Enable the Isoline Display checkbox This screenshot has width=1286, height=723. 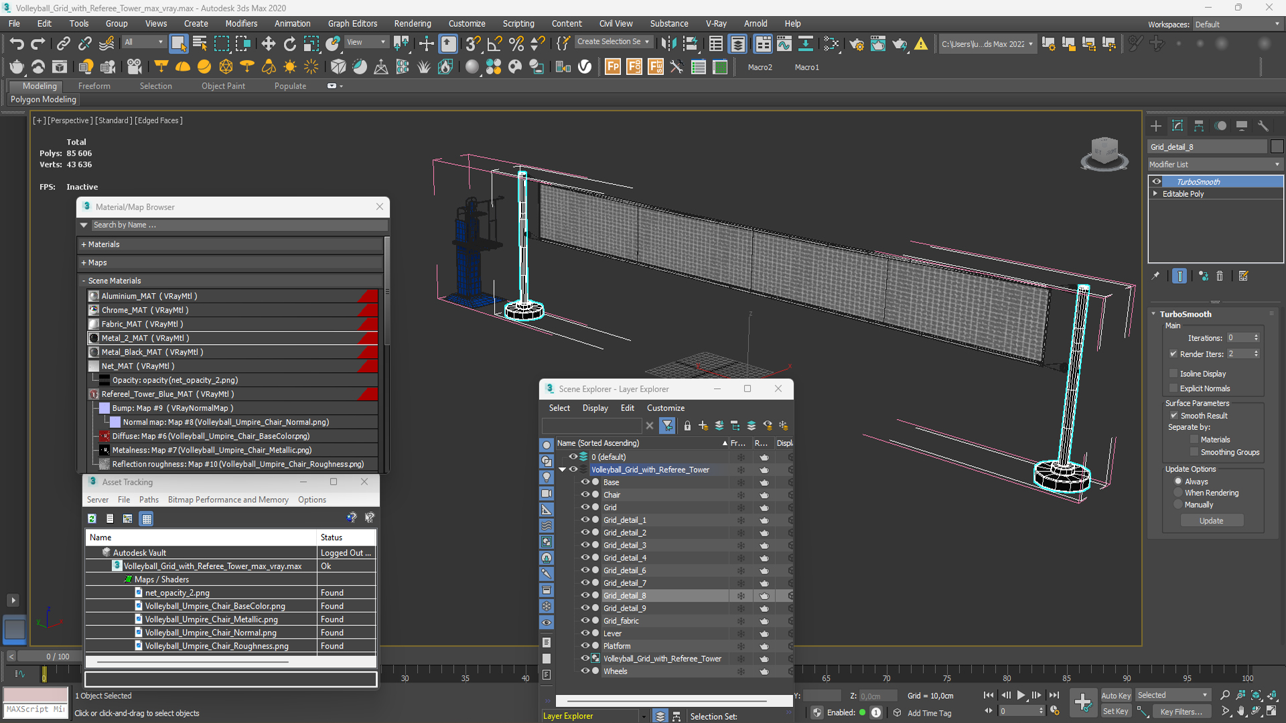point(1173,374)
